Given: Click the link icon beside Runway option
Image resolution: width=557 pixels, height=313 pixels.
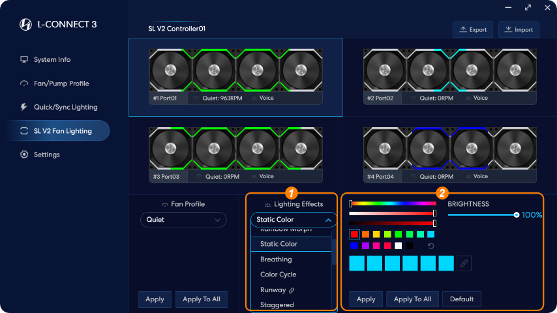Looking at the screenshot, I should coord(292,290).
